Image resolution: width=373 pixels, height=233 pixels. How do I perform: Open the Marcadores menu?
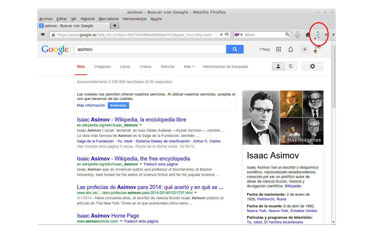coord(109,19)
